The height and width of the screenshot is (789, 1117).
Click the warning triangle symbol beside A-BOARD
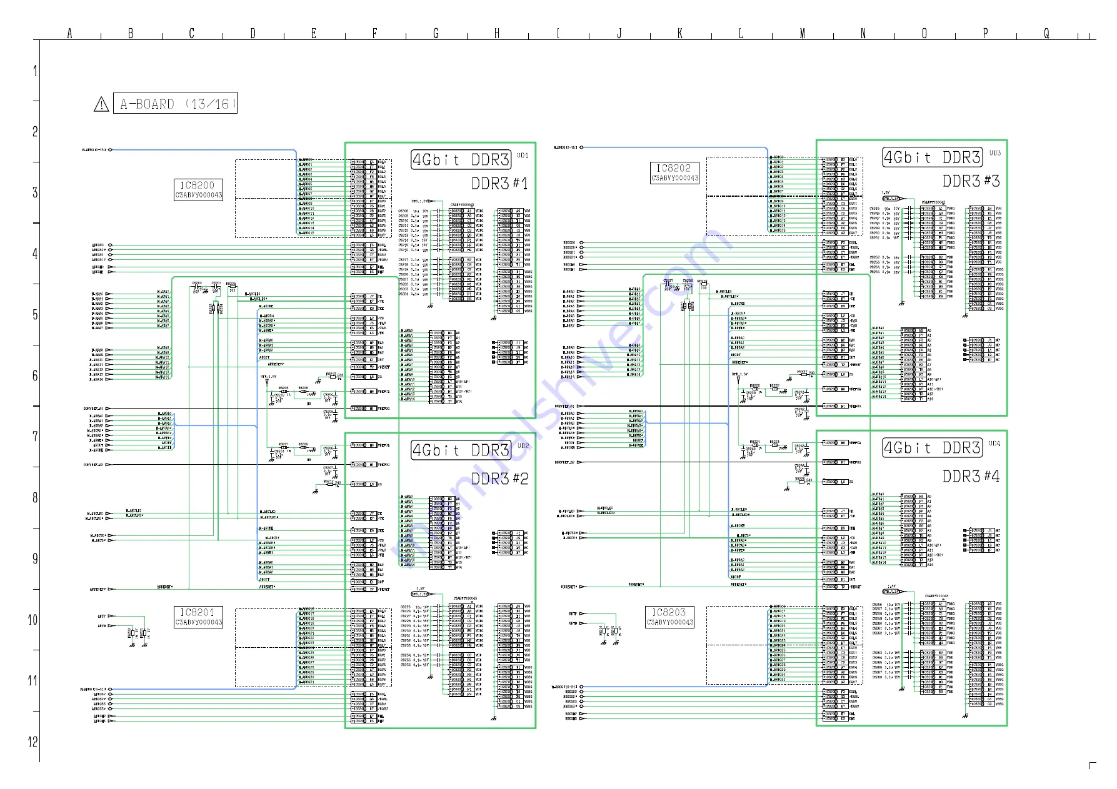click(x=101, y=104)
